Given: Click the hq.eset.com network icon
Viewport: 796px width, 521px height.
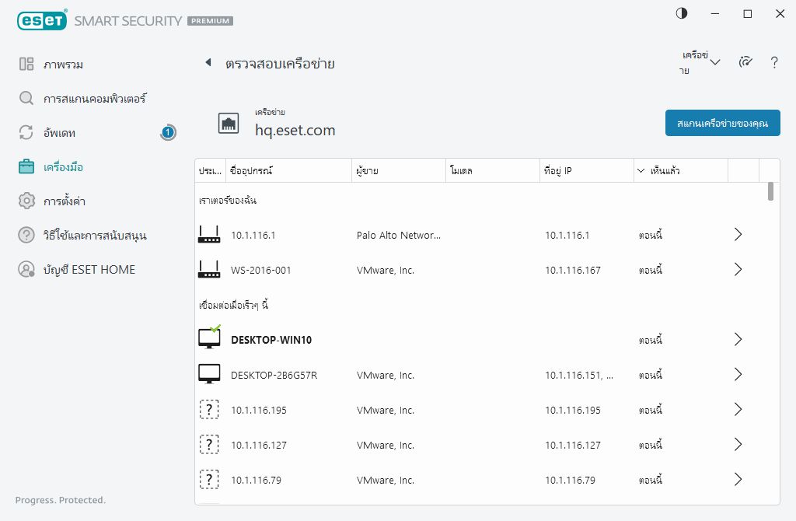Looking at the screenshot, I should click(x=229, y=124).
